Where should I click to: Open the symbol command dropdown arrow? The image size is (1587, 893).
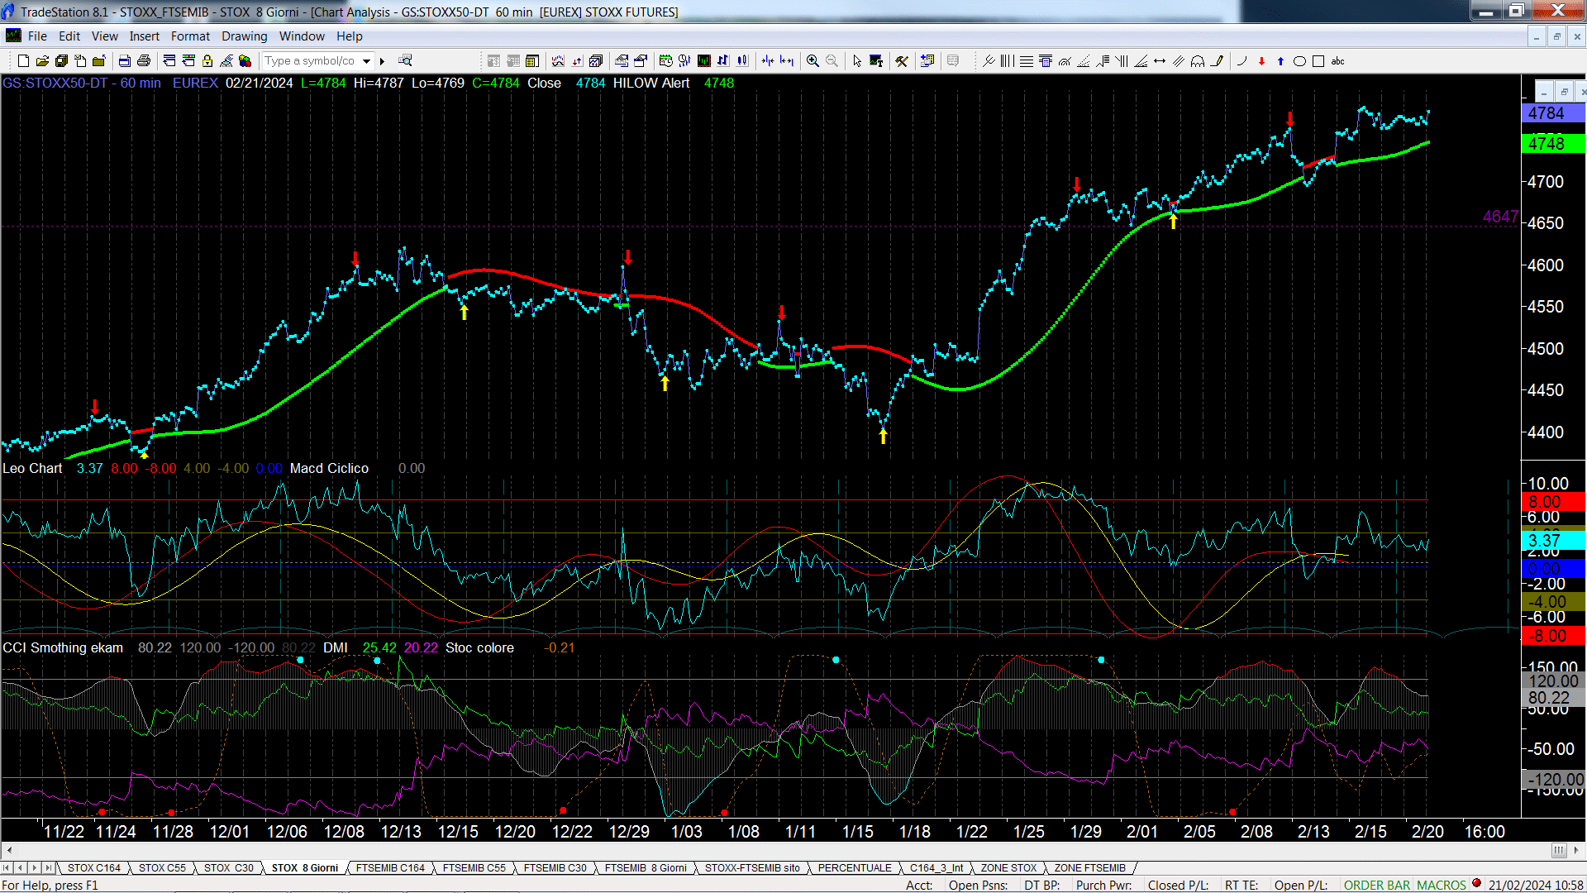click(366, 61)
